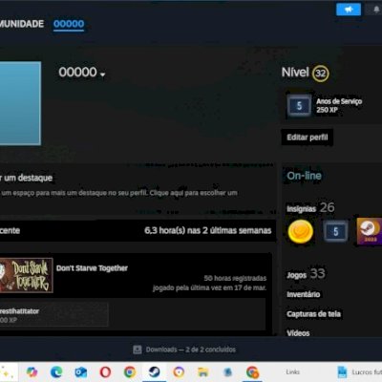Image resolution: width=382 pixels, height=382 pixels.
Task: Click the Don't Starve Together title
Action: click(x=92, y=268)
